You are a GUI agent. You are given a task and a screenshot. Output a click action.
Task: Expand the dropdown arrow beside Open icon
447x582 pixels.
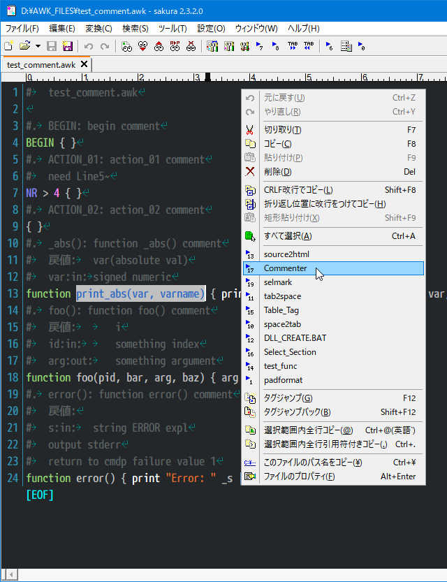[x=37, y=46]
